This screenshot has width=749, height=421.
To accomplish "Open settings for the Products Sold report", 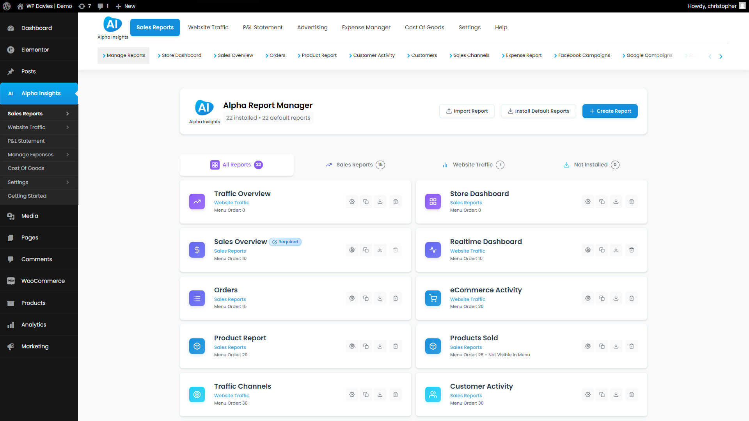I will point(588,346).
